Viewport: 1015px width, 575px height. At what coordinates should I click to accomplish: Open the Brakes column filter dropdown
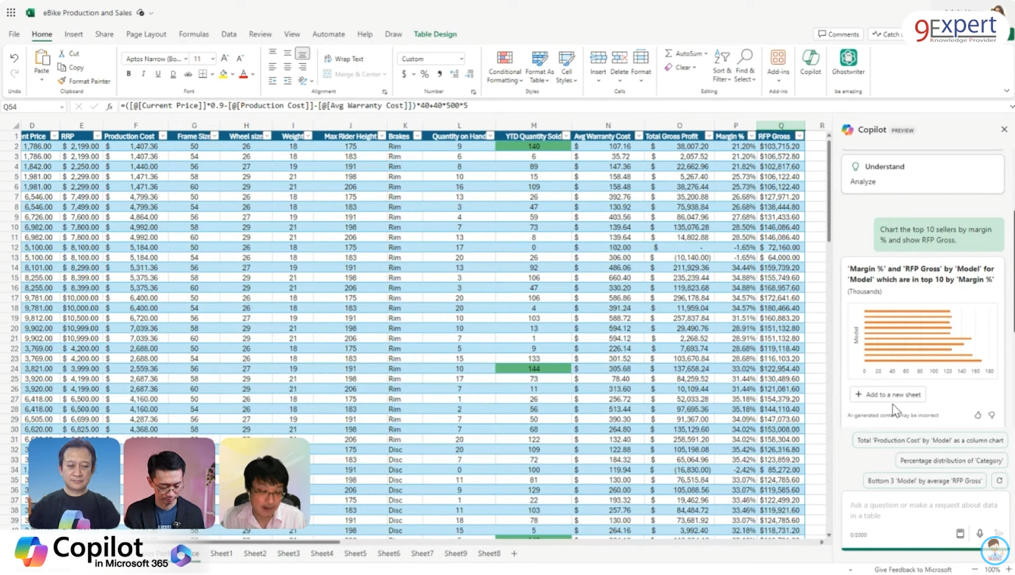pyautogui.click(x=417, y=136)
